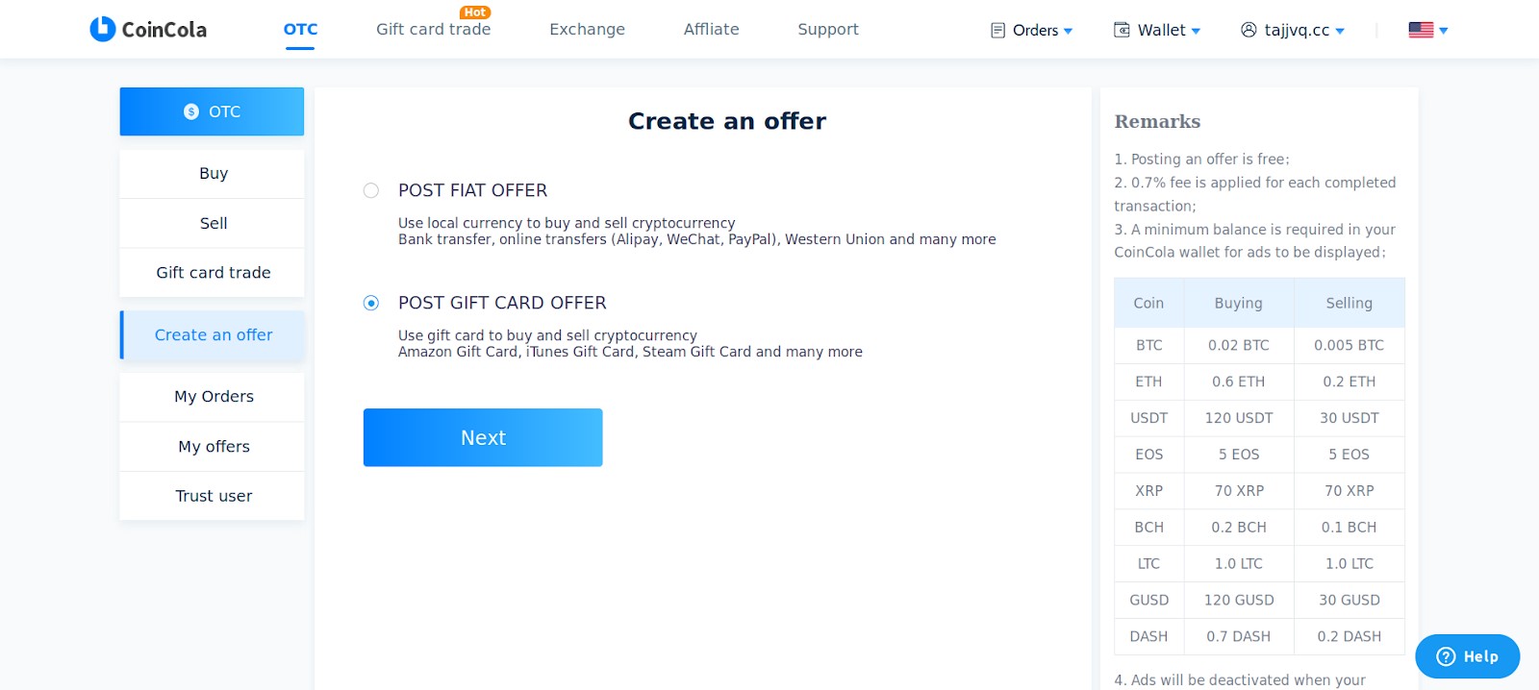Select Create an offer in sidebar

click(212, 334)
